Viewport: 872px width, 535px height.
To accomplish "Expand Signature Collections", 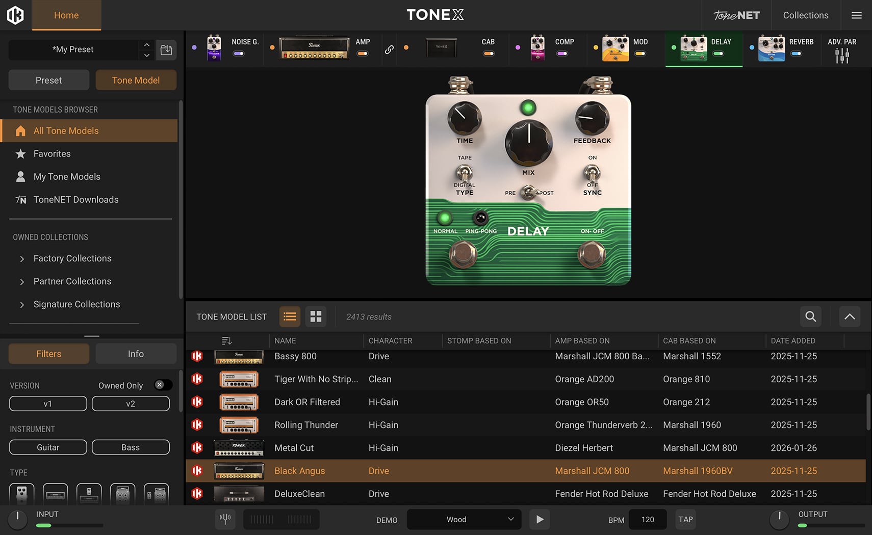I will [22, 305].
